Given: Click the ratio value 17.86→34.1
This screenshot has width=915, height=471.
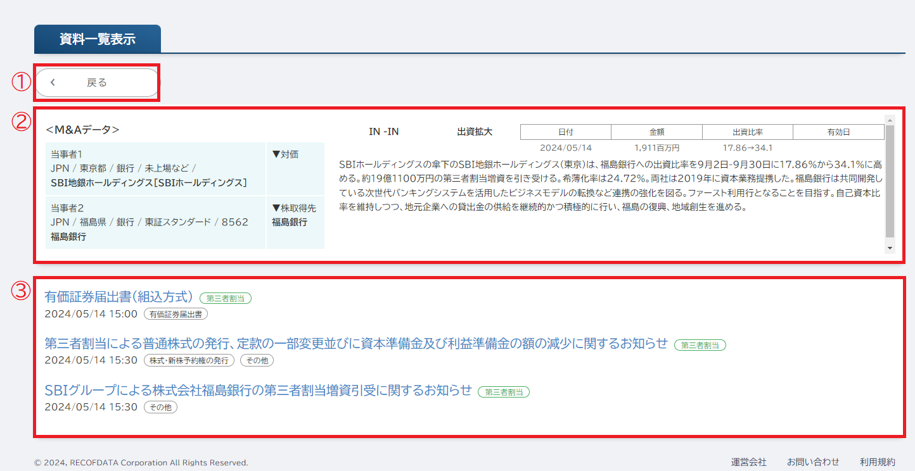Looking at the screenshot, I should click(748, 148).
